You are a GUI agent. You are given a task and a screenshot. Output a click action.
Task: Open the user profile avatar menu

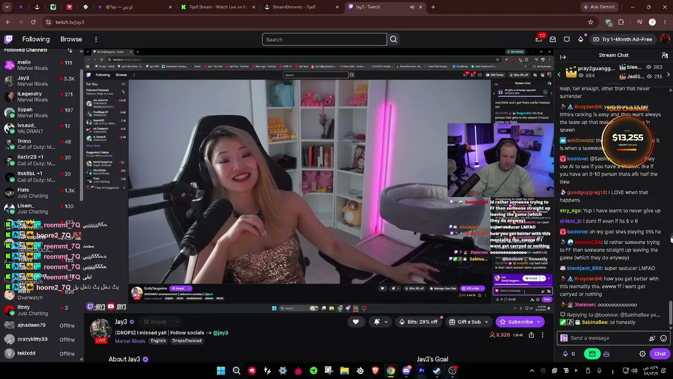point(665,39)
